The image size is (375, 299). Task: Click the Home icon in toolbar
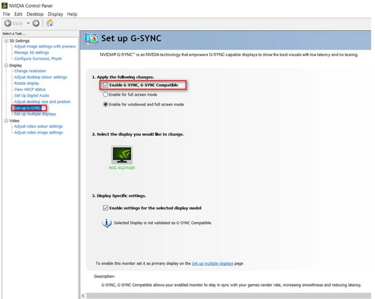[49, 23]
